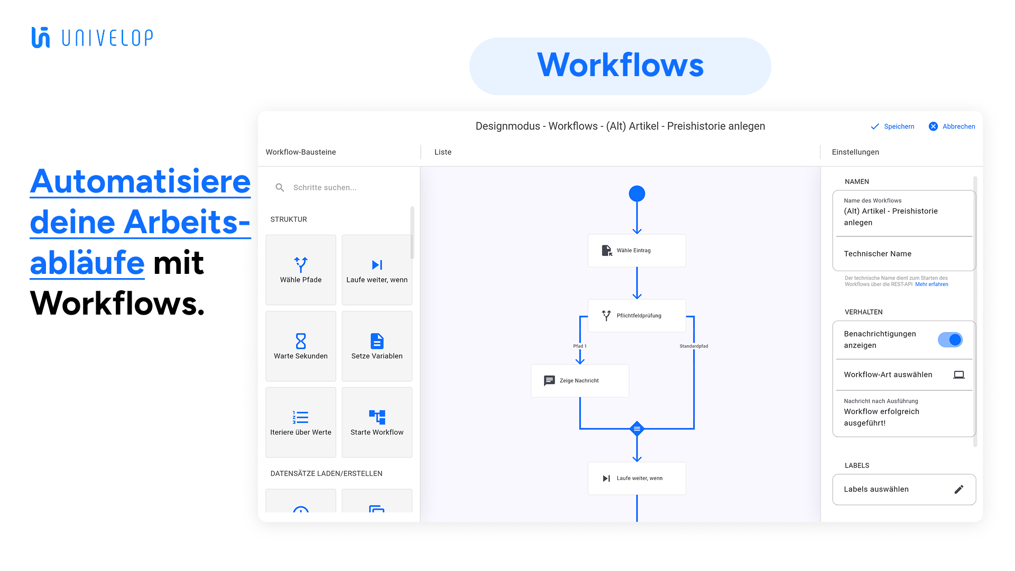Viewport: 1015px width, 571px height.
Task: Select the Iteriere über Werte block
Action: click(x=301, y=422)
